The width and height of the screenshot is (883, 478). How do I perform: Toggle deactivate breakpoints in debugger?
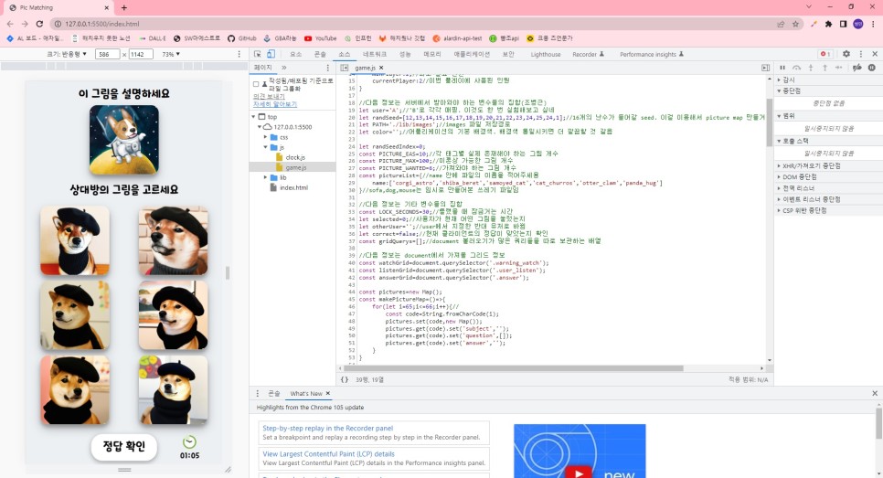[856, 68]
